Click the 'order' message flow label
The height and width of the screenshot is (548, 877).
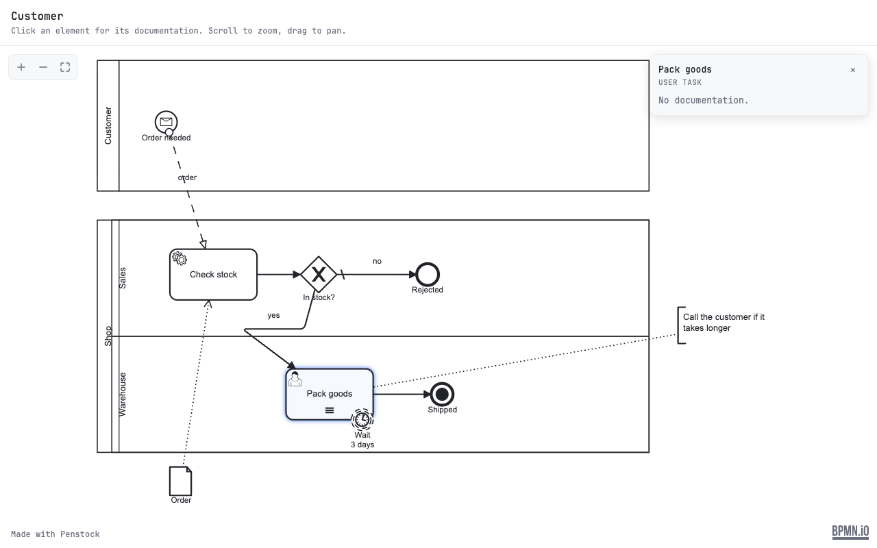(x=187, y=177)
